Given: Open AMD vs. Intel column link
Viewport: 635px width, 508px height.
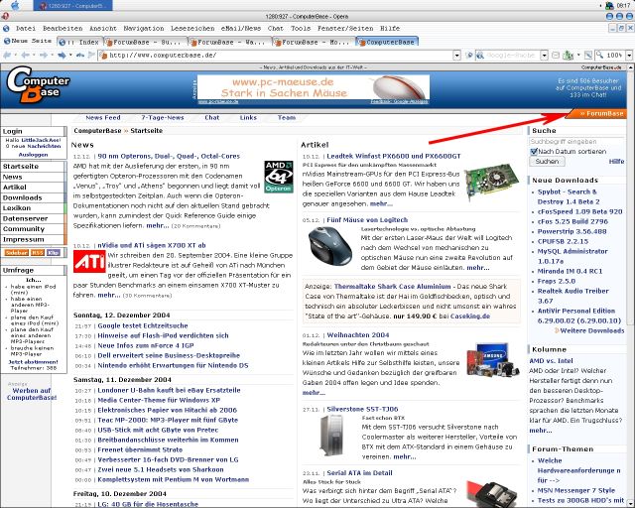Looking at the screenshot, I should tap(551, 360).
